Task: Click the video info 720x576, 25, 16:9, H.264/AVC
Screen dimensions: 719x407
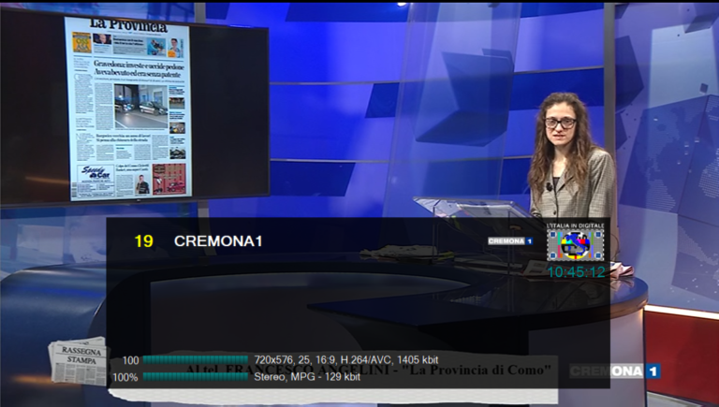Action: pos(346,360)
